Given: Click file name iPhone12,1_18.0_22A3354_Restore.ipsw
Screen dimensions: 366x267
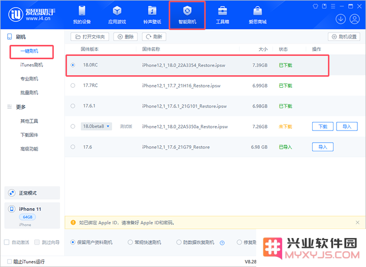Looking at the screenshot, I should click(184, 65).
